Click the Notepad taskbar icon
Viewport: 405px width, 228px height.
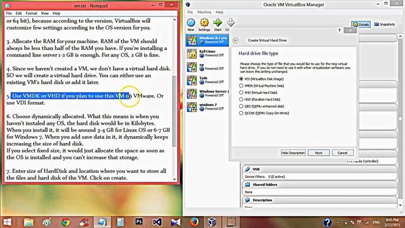point(102,222)
